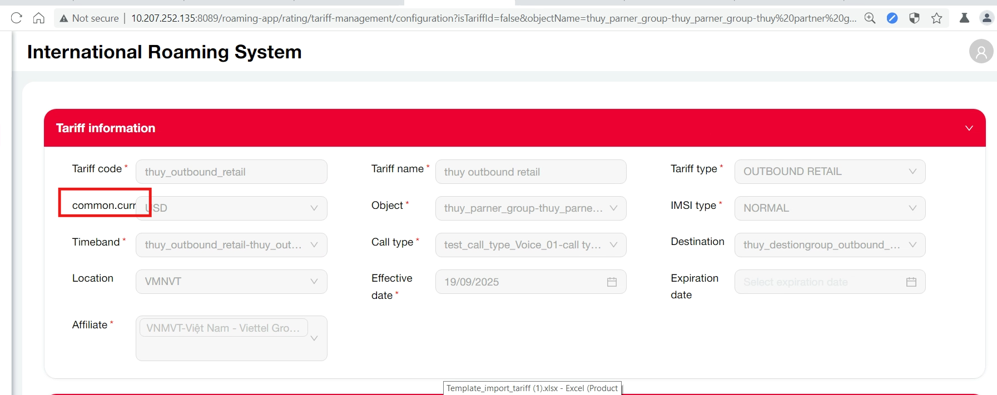Click the shield extension icon
997x395 pixels.
tap(914, 18)
